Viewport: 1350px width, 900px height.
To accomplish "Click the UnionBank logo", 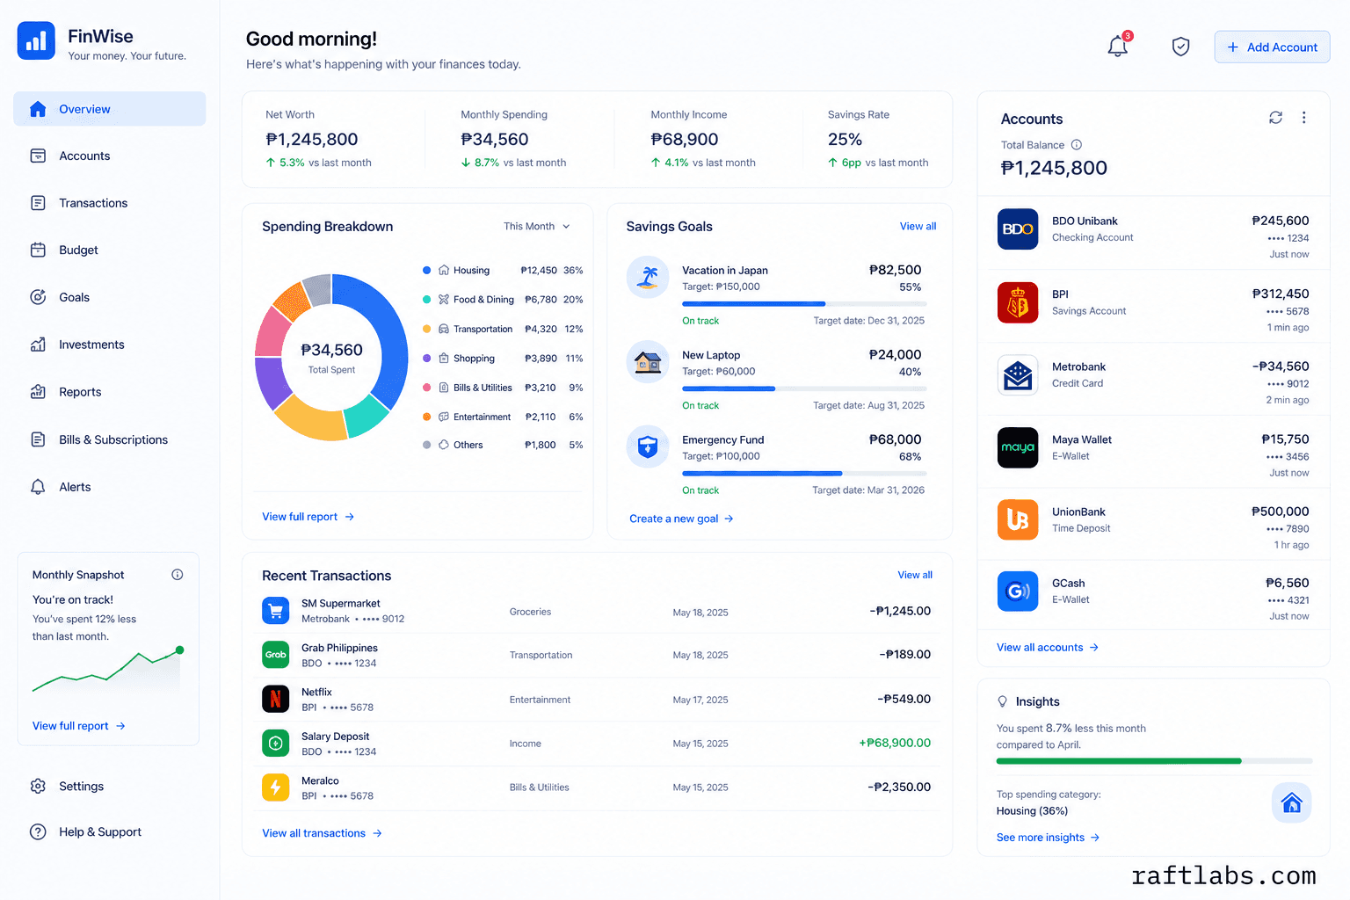I will point(1018,519).
